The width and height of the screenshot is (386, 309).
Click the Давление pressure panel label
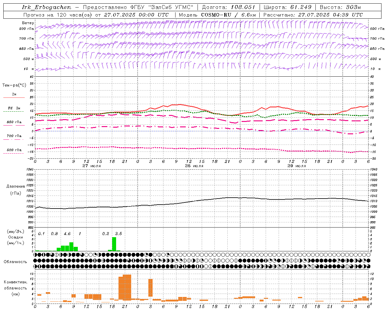pyautogui.click(x=16, y=186)
